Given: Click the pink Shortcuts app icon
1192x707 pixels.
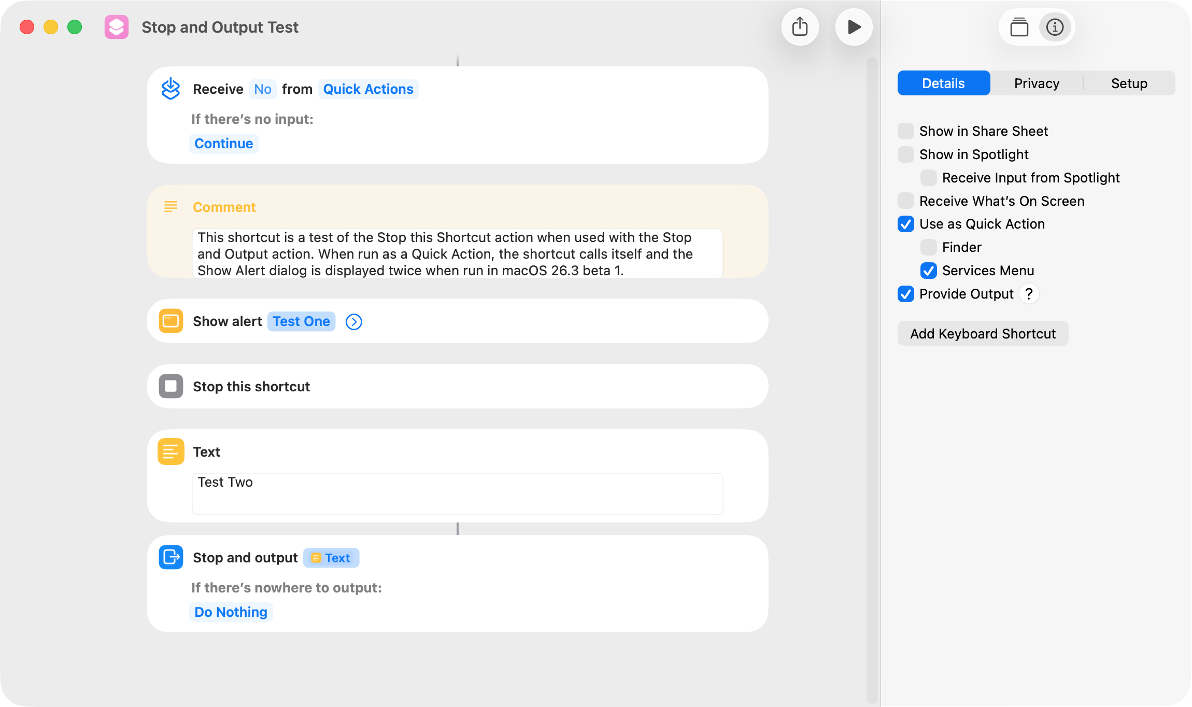Looking at the screenshot, I should pos(117,27).
